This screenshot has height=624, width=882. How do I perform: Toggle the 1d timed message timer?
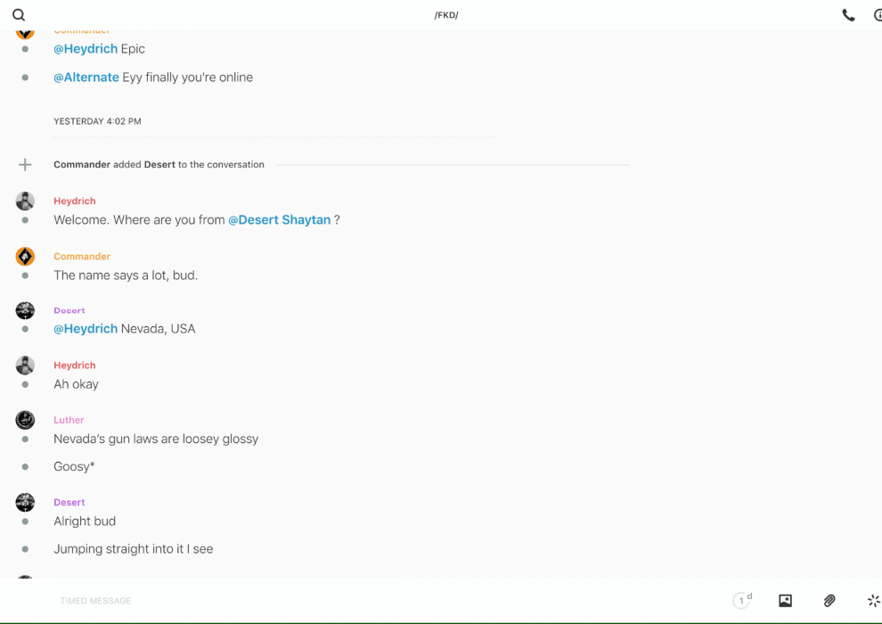tap(742, 600)
